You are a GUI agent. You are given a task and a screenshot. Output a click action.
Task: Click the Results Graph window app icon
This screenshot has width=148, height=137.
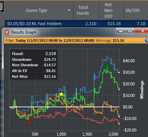[x=7, y=32]
